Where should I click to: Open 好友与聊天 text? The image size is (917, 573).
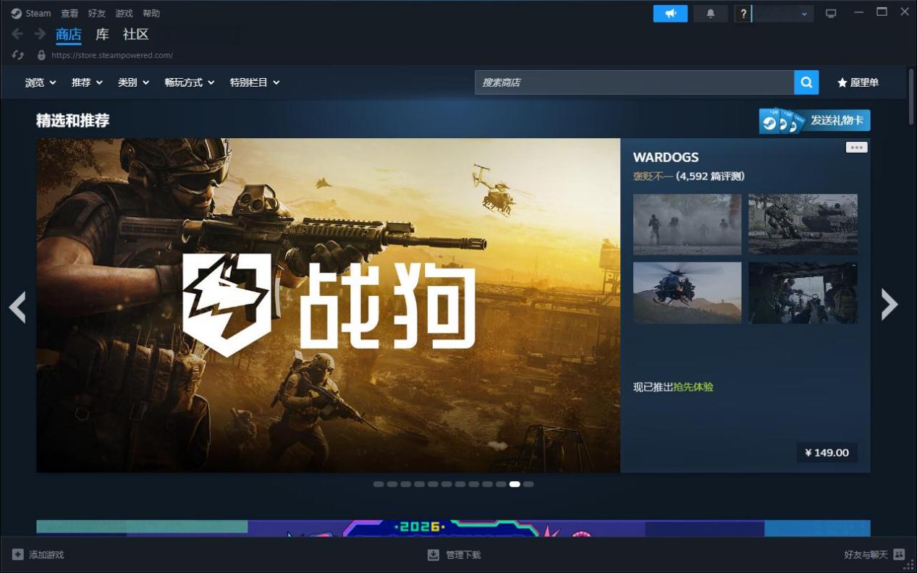pos(866,555)
